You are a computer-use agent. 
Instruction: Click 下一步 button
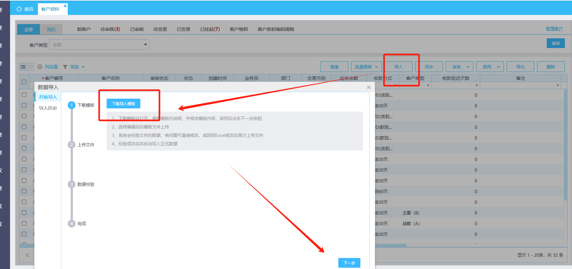[x=349, y=263]
